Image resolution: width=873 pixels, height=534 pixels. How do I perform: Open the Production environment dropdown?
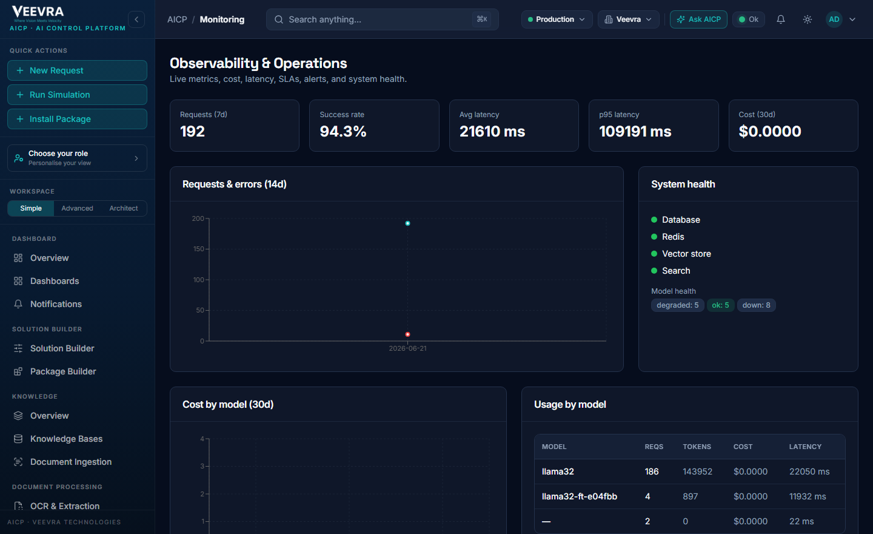[x=557, y=19]
